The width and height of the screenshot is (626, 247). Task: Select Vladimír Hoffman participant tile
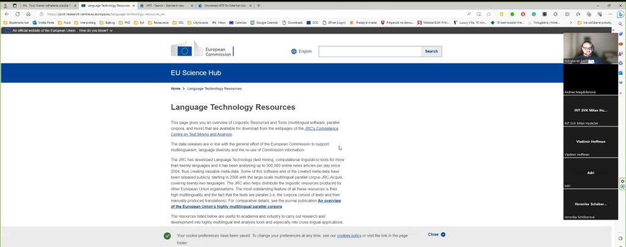pos(591,142)
